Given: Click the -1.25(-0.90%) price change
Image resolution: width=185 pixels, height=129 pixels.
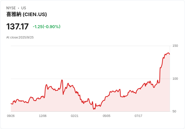Looking at the screenshot, I should [47, 27].
